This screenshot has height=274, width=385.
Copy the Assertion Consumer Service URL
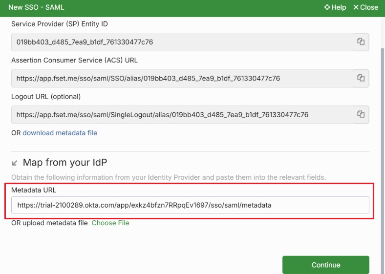point(361,78)
